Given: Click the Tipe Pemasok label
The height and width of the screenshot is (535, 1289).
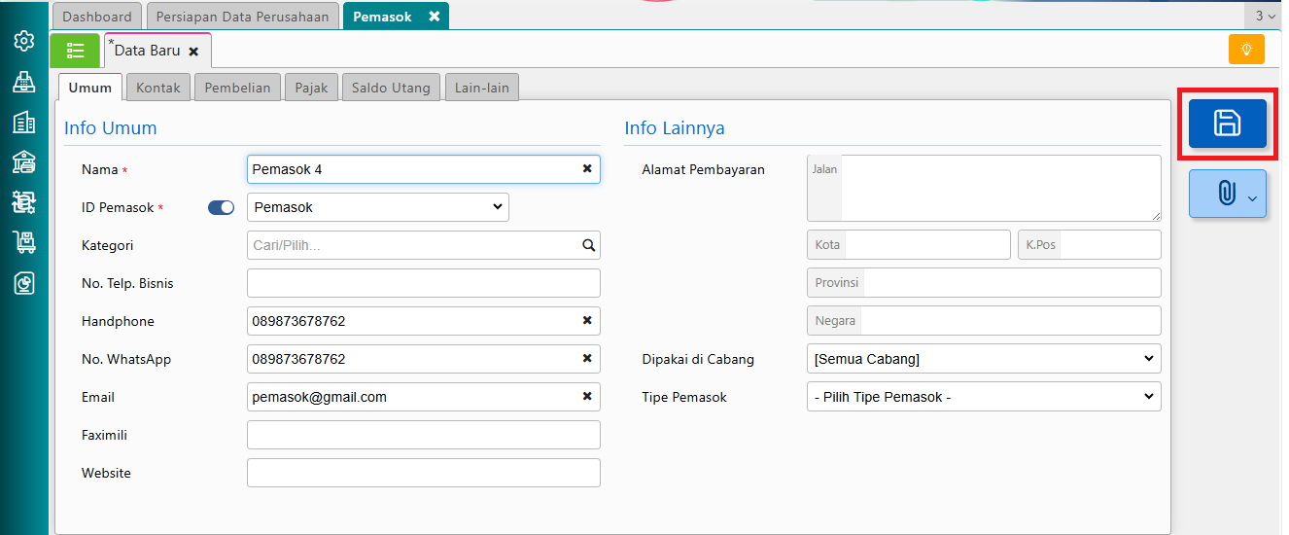Looking at the screenshot, I should pyautogui.click(x=684, y=397).
